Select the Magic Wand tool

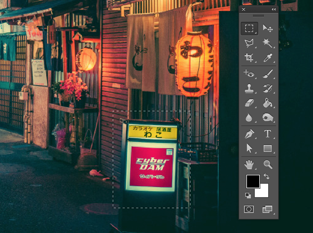click(x=267, y=43)
